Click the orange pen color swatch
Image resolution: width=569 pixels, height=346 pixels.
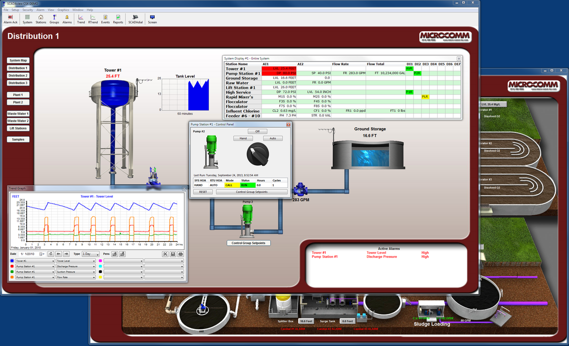[x=12, y=277]
